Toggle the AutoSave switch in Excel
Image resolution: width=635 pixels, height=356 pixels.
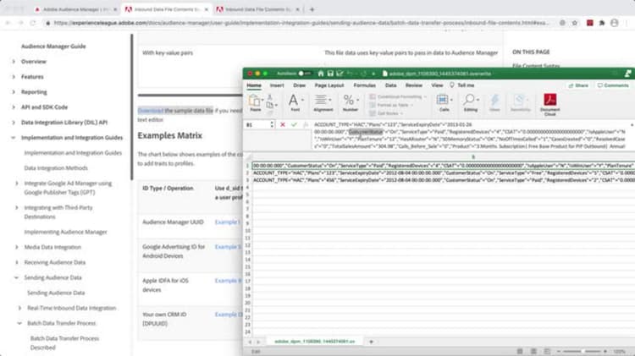[304, 74]
